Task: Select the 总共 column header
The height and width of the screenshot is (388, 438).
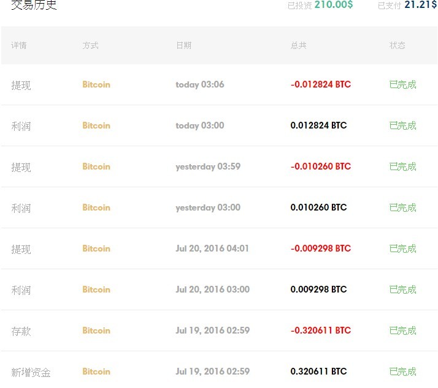Action: click(299, 45)
